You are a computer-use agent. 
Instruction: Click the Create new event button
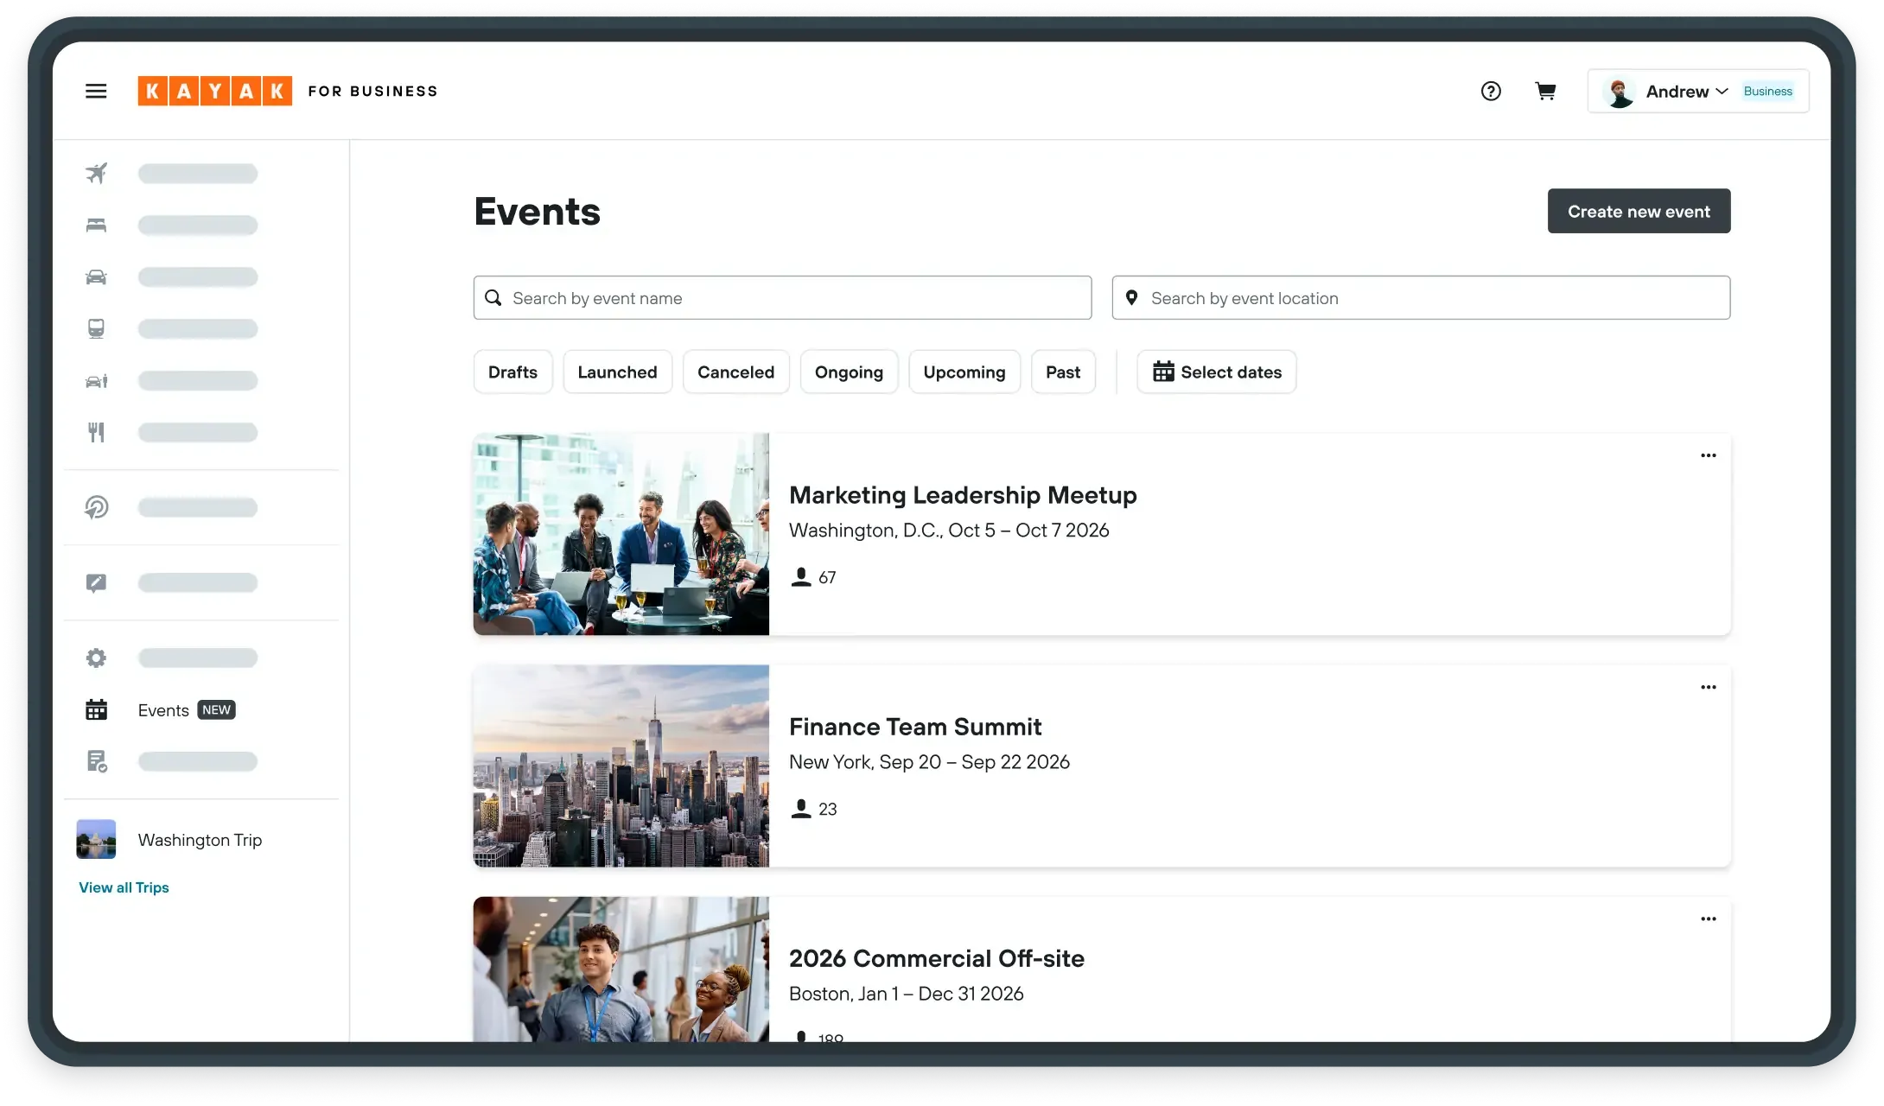coord(1639,211)
